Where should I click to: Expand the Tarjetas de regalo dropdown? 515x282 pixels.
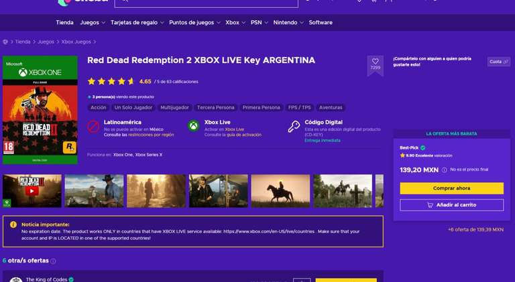point(137,22)
